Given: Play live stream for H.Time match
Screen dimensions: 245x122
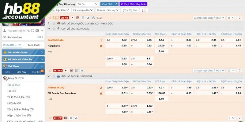Looking at the screenshot, I should pyautogui.click(x=66, y=70).
